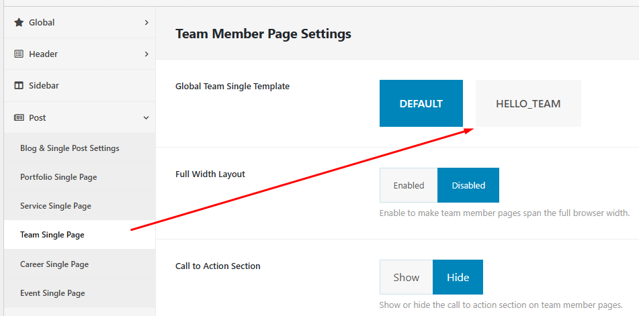639x316 pixels.
Task: Hide the Call to Action section
Action: point(458,277)
